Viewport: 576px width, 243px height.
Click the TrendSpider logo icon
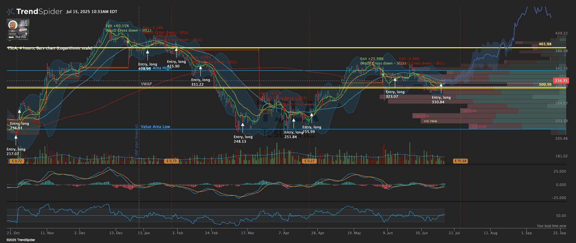pyautogui.click(x=10, y=12)
